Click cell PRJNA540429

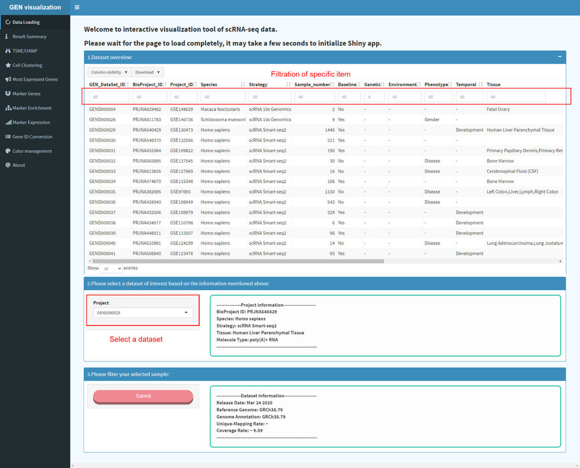(147, 130)
